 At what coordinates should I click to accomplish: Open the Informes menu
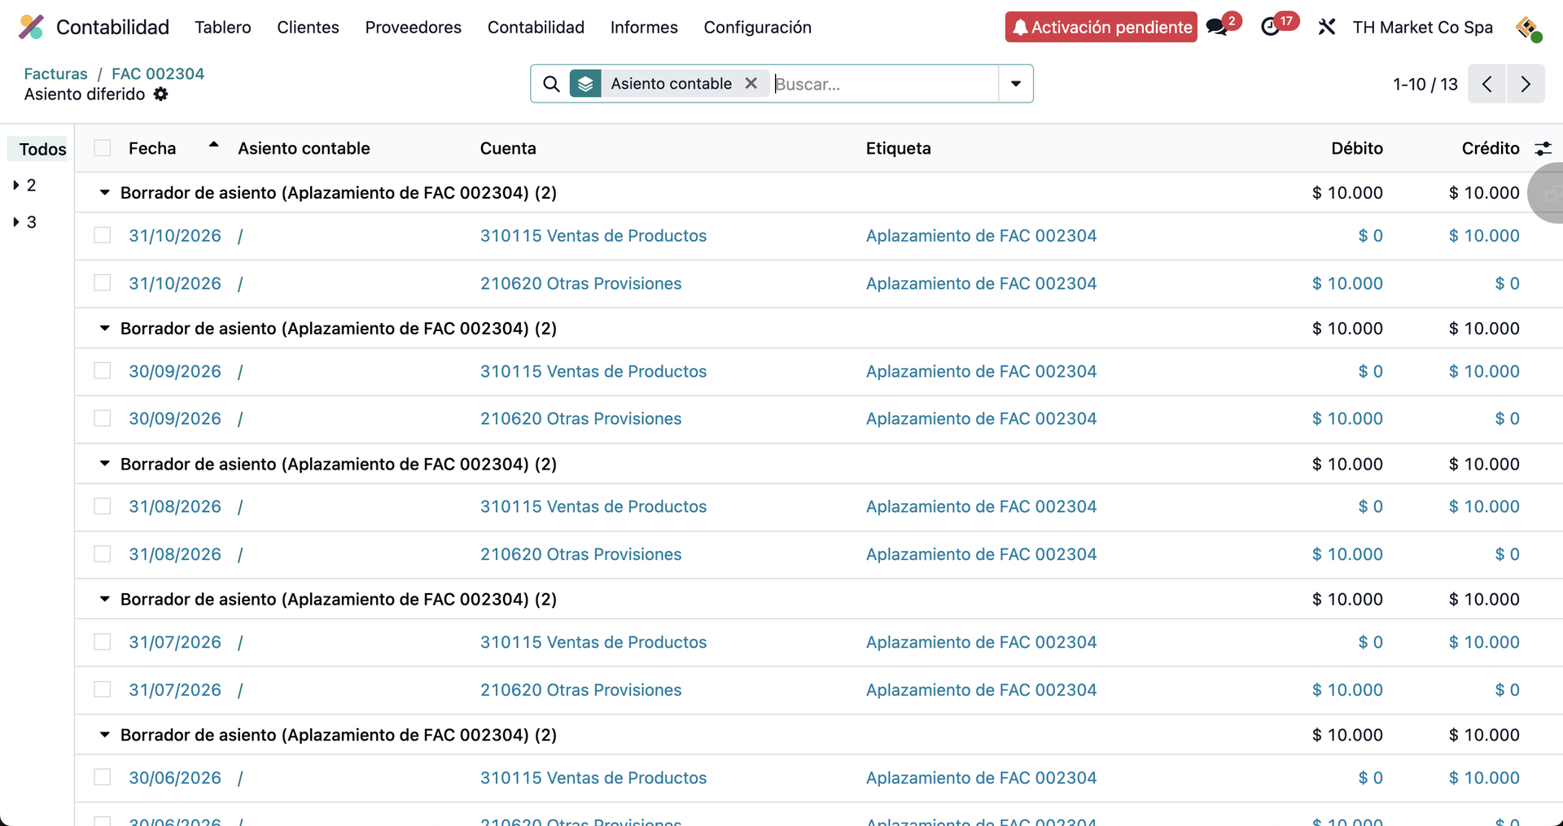pos(643,27)
